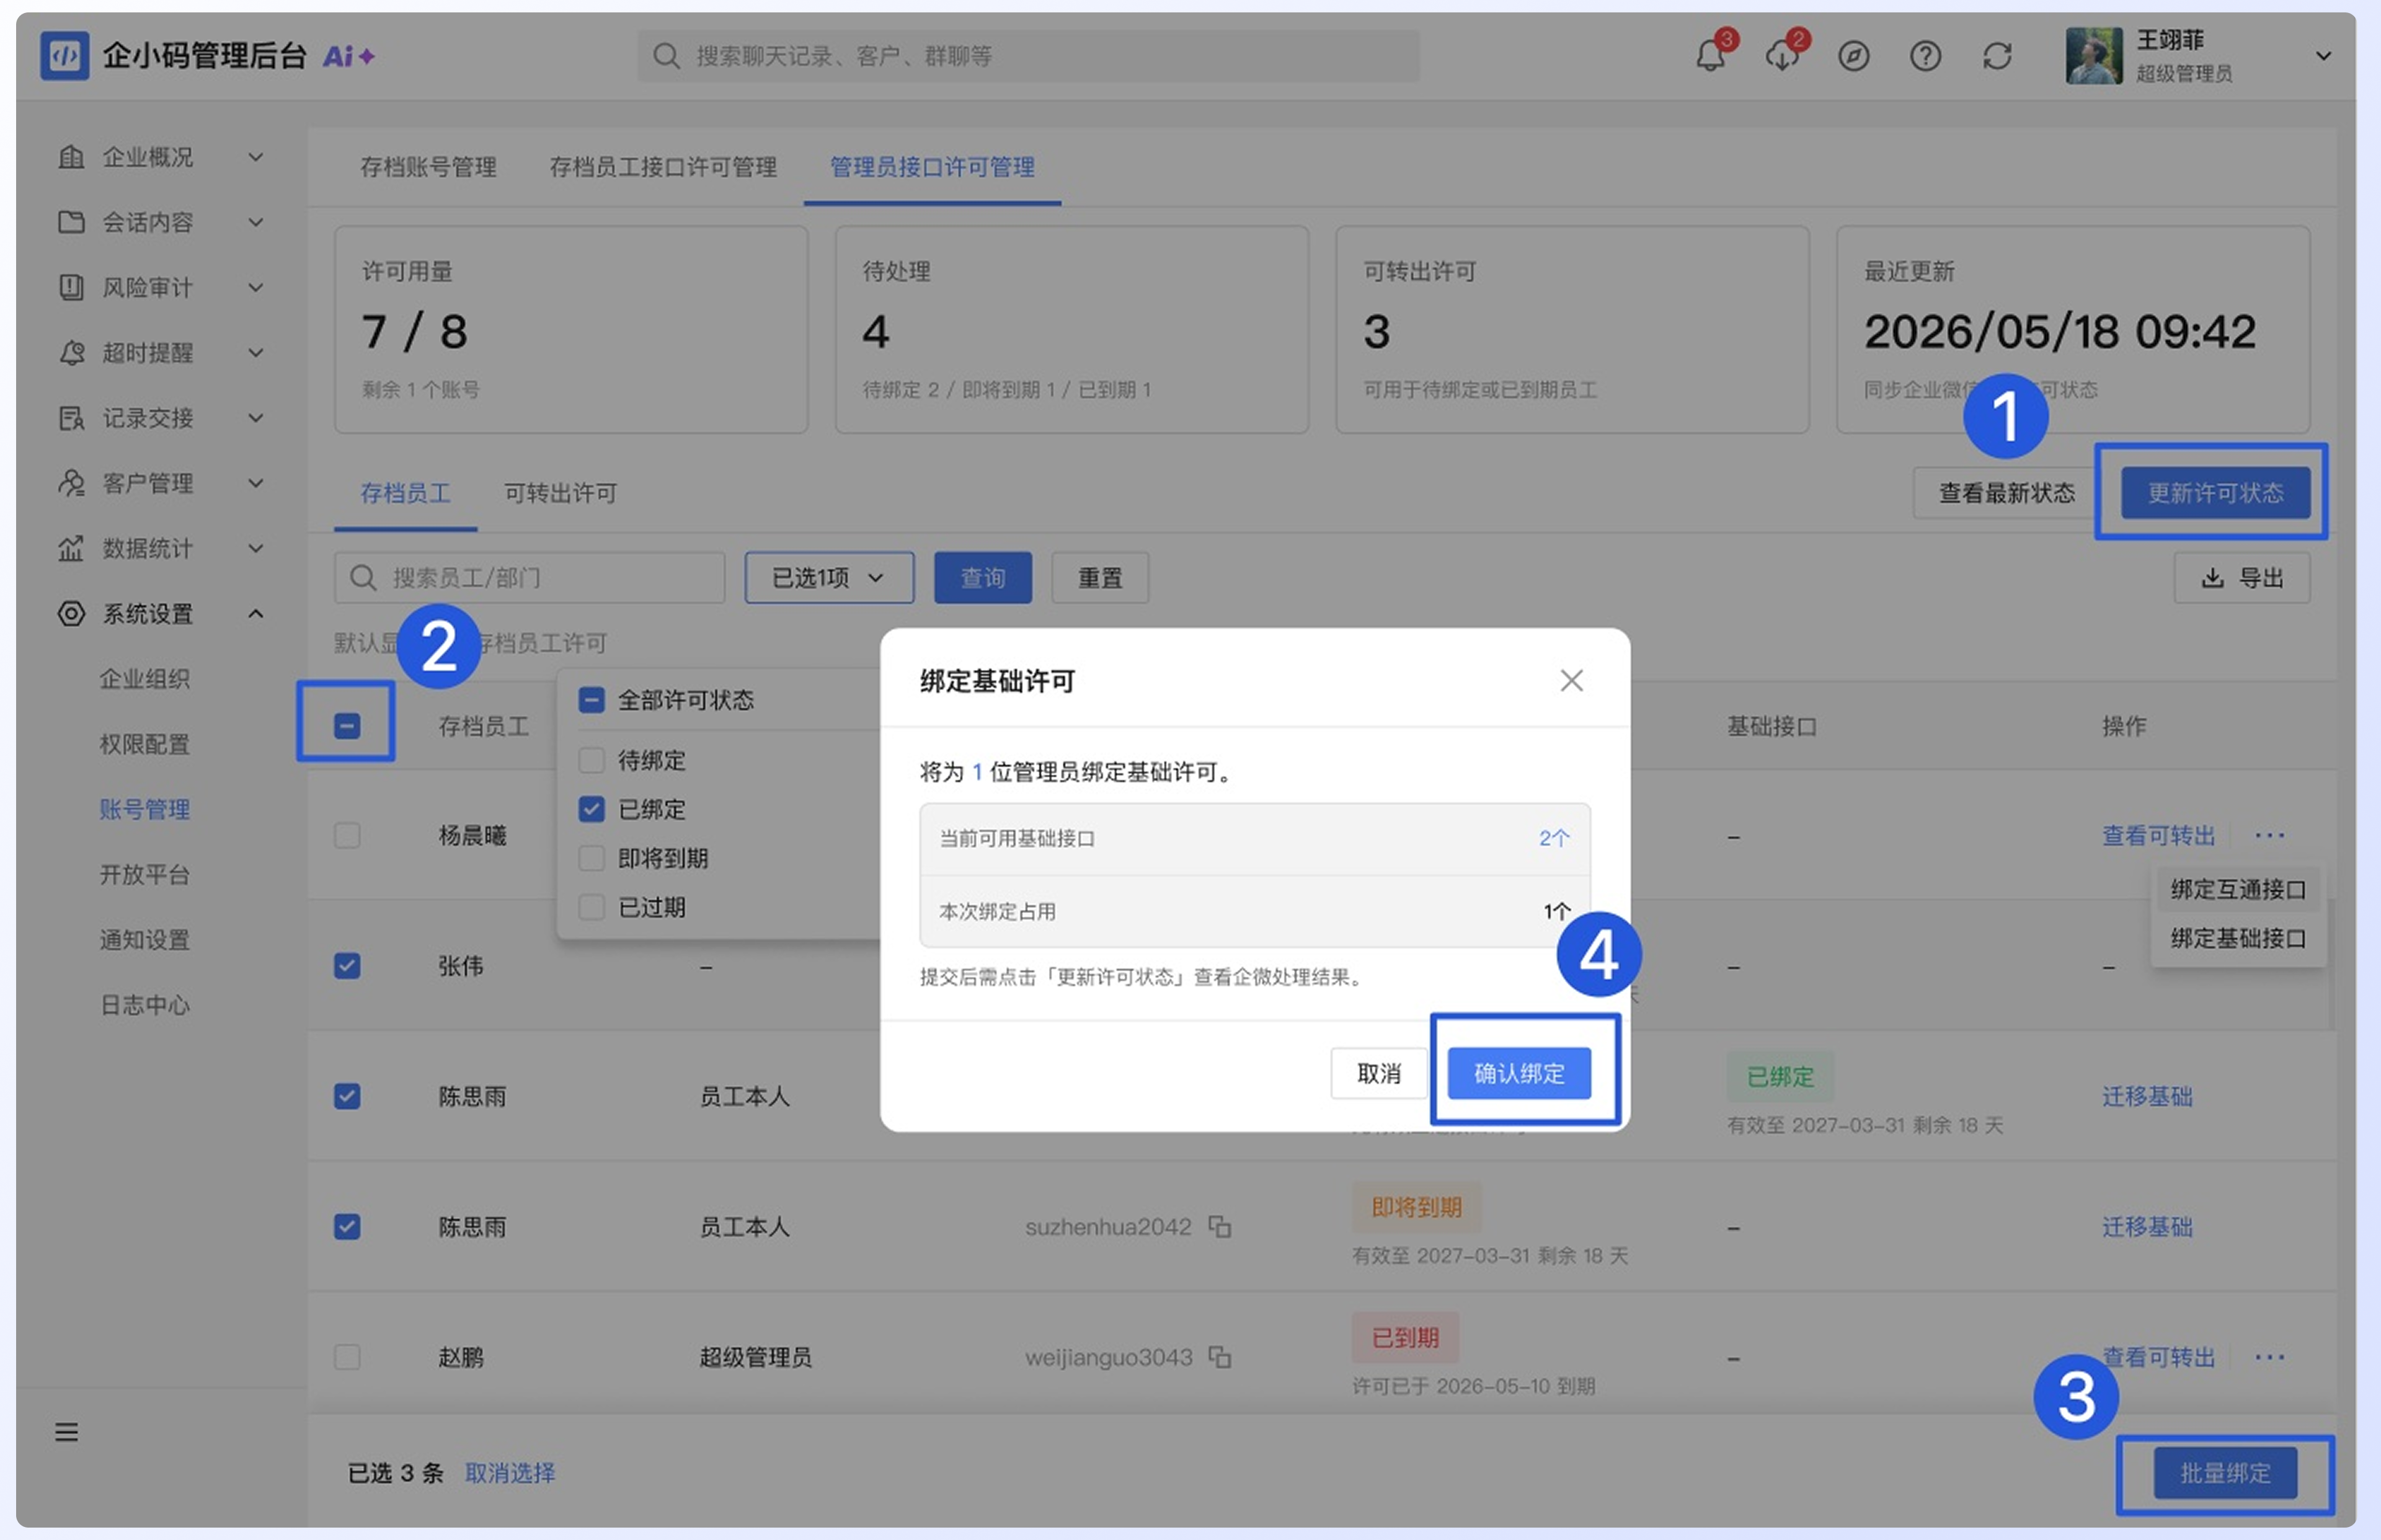Switch to 可转出许可 sub-tab
Screen dimensions: 2381x1540
(560, 493)
